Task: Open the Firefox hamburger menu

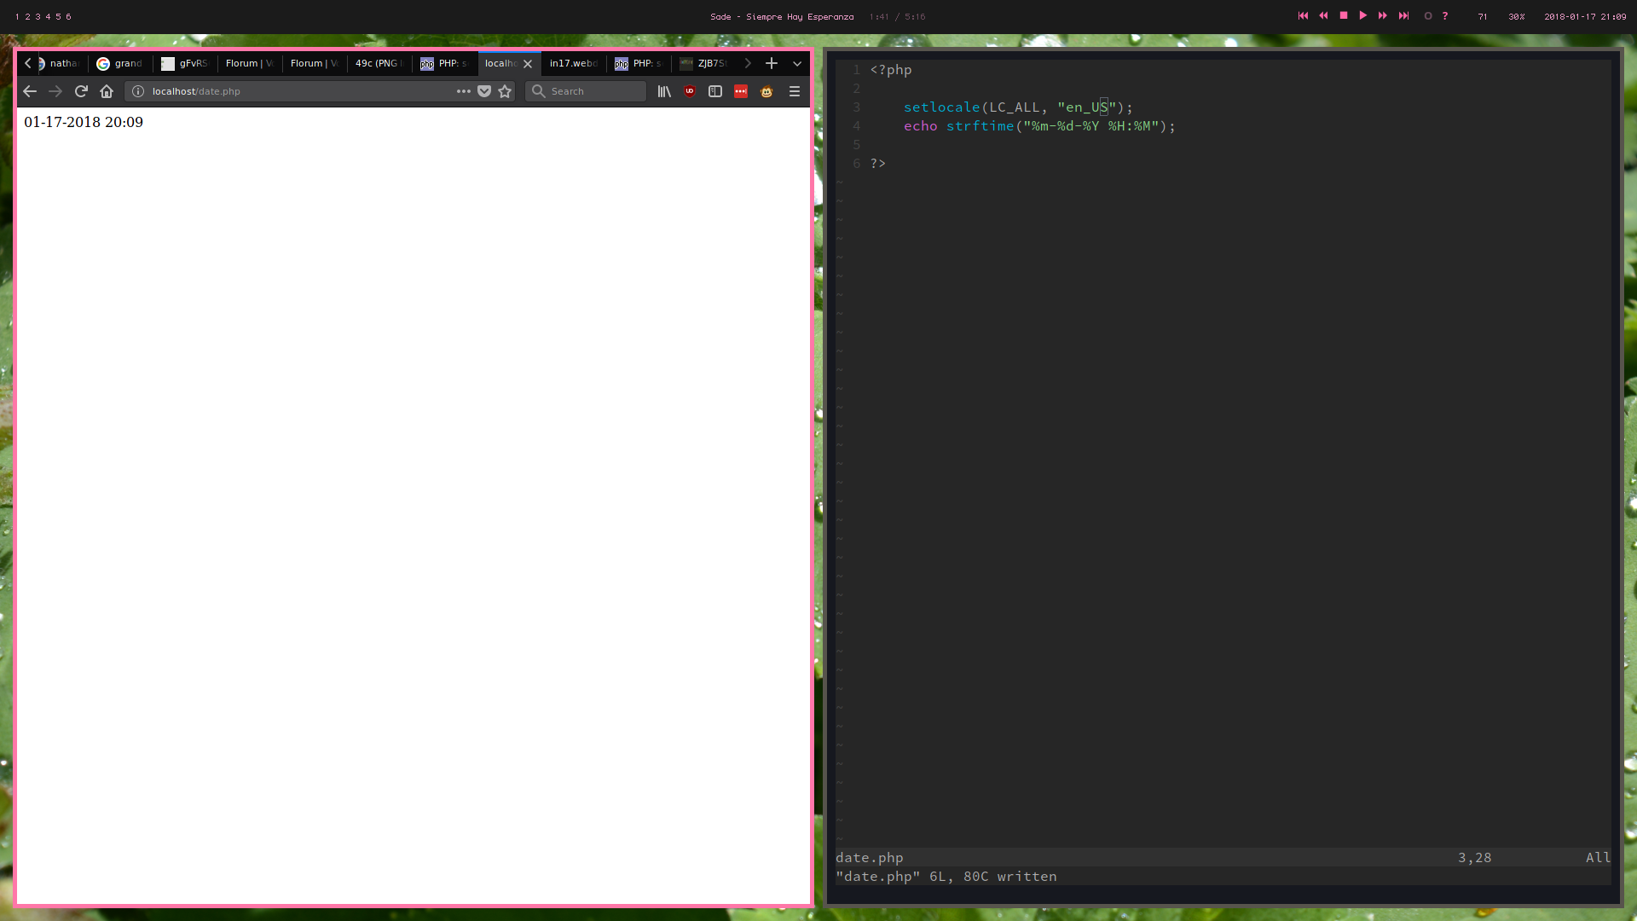Action: (x=795, y=91)
